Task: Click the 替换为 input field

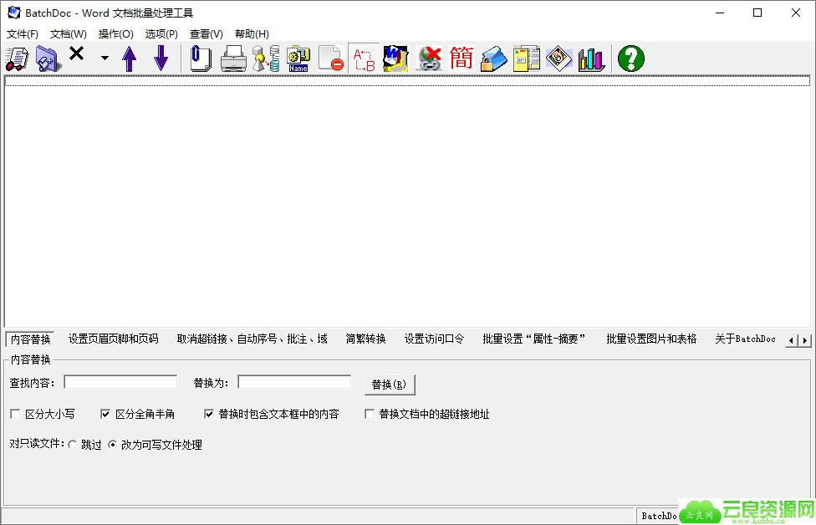Action: pos(294,382)
